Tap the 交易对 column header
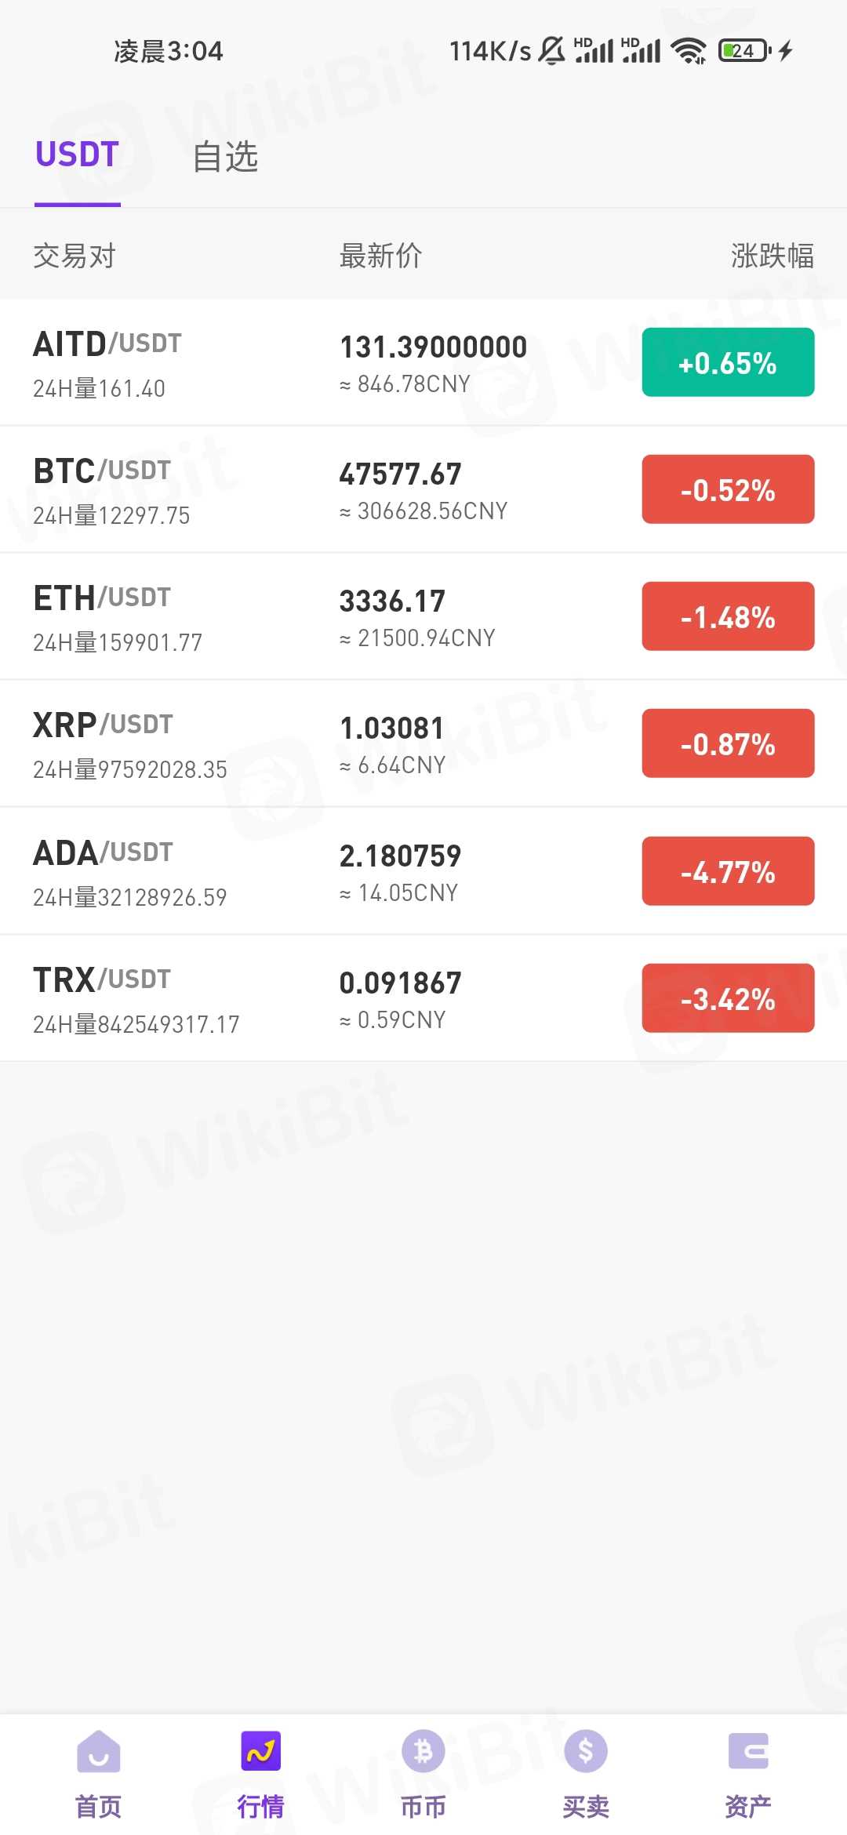Screen dimensions: 847x1835 click(75, 256)
